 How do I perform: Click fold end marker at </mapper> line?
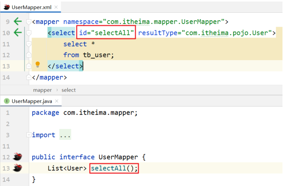[29, 77]
